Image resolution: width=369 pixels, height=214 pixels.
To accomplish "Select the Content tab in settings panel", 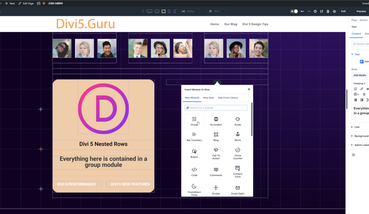I will click(356, 34).
